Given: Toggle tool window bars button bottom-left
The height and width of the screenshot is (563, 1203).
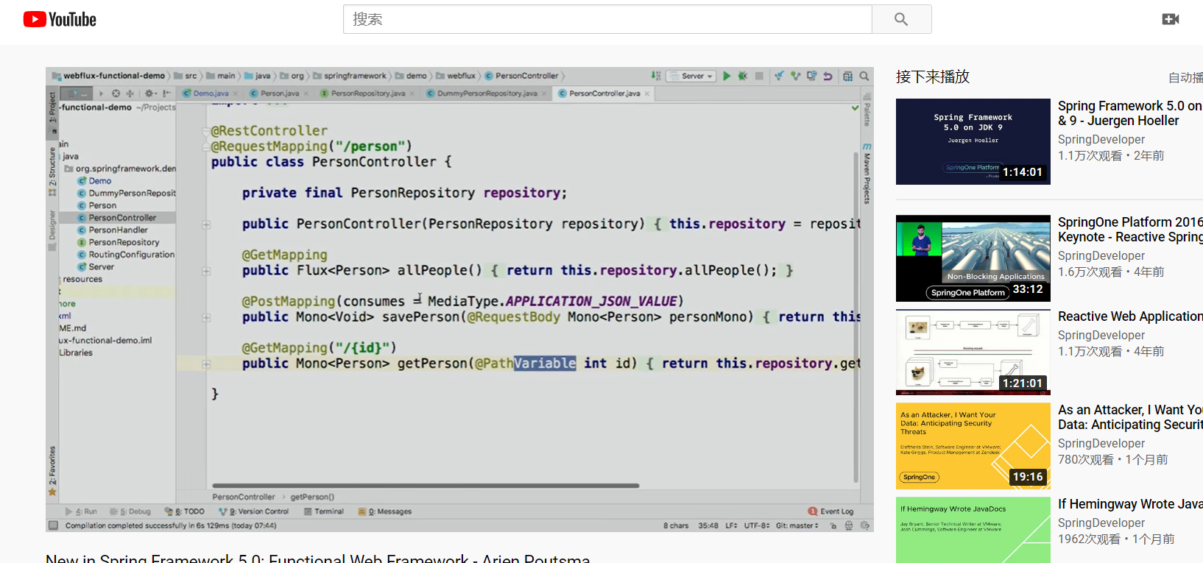Looking at the screenshot, I should [x=53, y=525].
